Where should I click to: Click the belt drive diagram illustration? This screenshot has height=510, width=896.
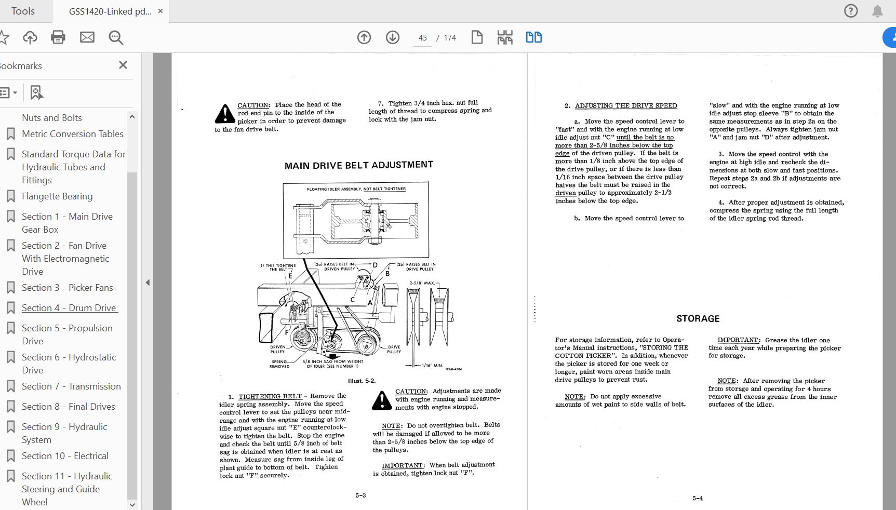tap(357, 277)
